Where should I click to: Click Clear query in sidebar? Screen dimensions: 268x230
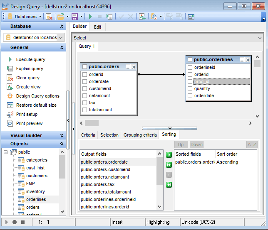pos(27,78)
